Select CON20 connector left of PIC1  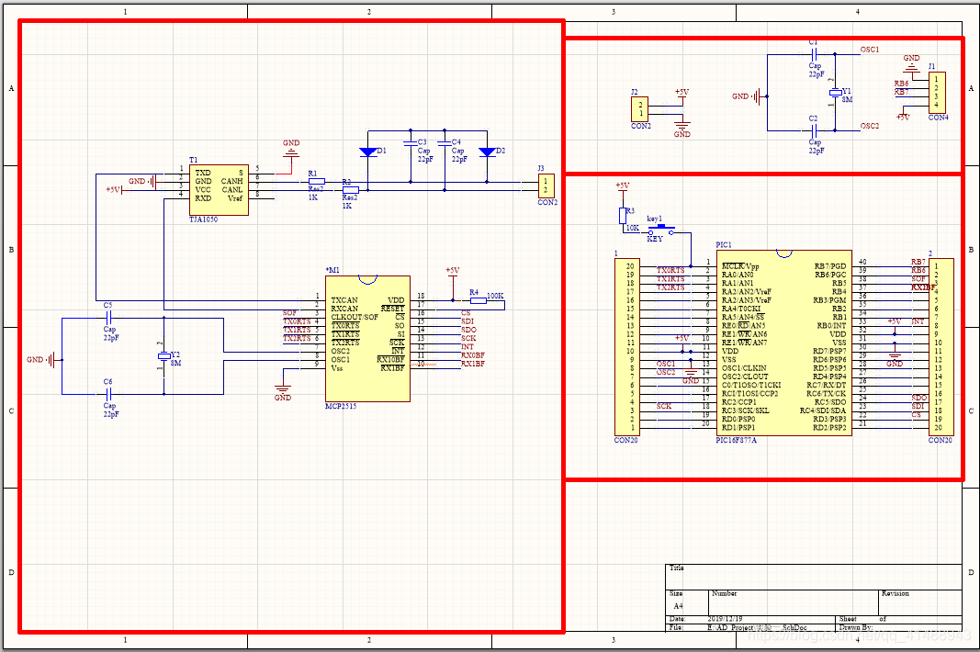coord(627,347)
